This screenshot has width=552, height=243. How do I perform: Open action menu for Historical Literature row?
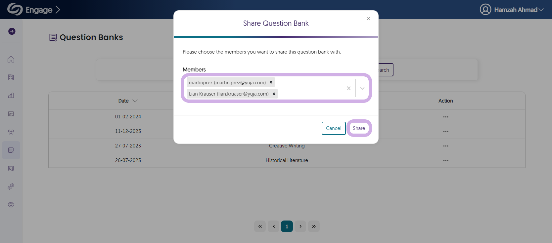pos(446,160)
